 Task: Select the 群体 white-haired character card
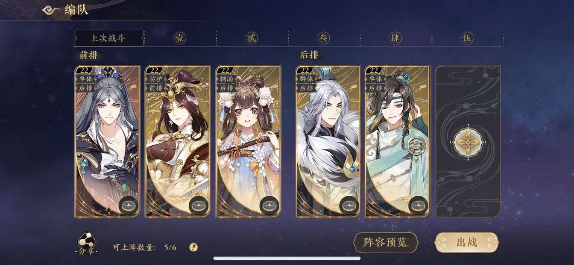(x=328, y=141)
